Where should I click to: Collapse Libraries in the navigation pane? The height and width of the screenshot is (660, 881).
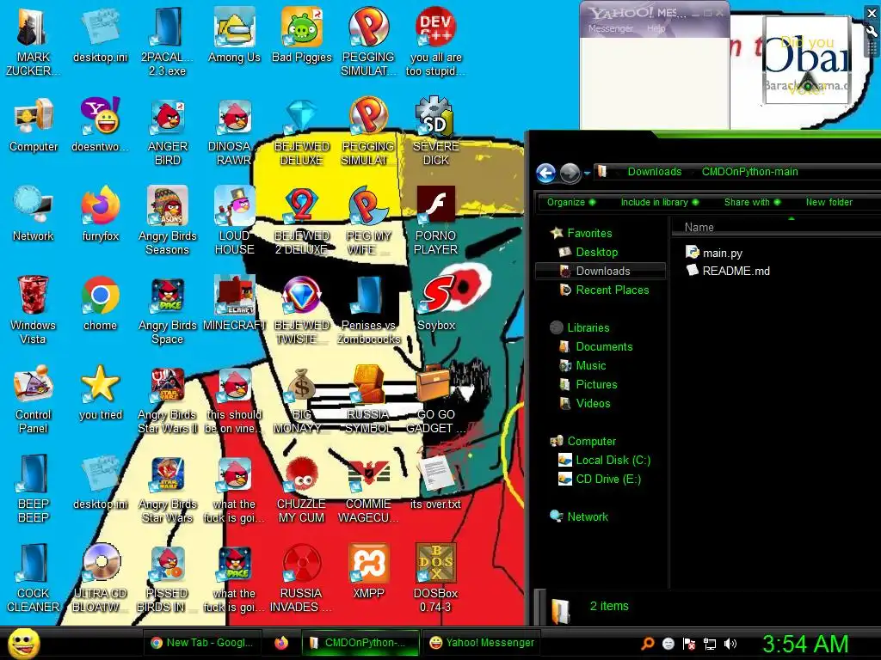pos(579,327)
